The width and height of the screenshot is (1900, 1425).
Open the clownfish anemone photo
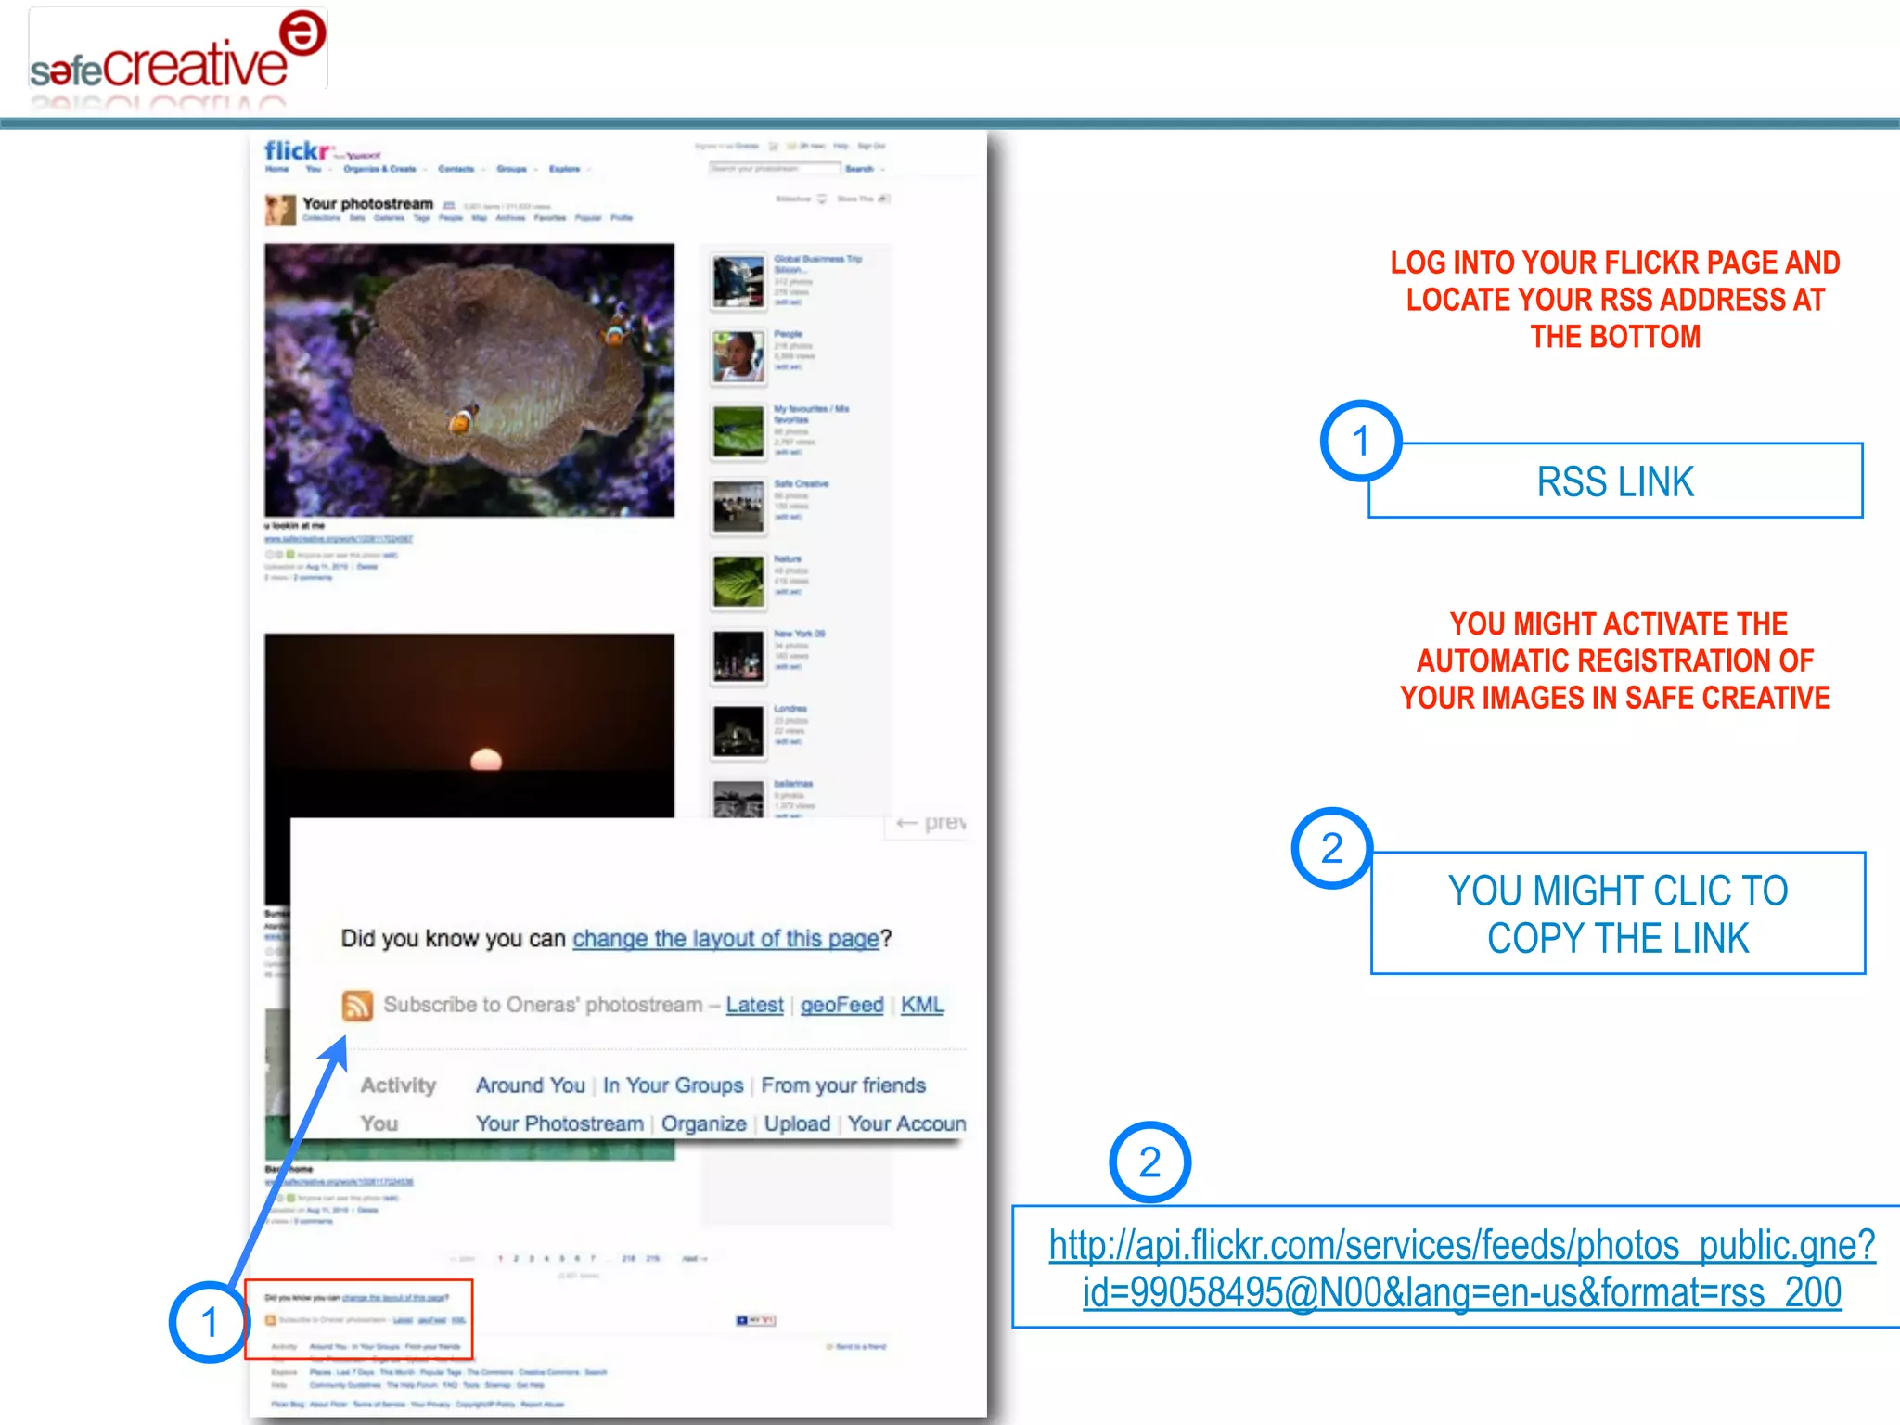tap(469, 380)
